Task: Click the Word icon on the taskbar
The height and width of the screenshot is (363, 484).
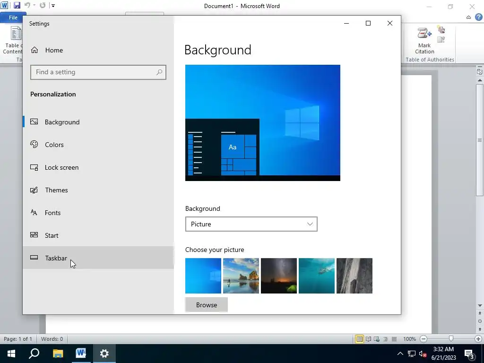Action: coord(81,354)
